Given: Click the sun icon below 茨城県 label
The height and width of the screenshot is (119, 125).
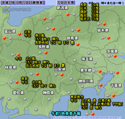Looking at the screenshot, I should point(115,56).
